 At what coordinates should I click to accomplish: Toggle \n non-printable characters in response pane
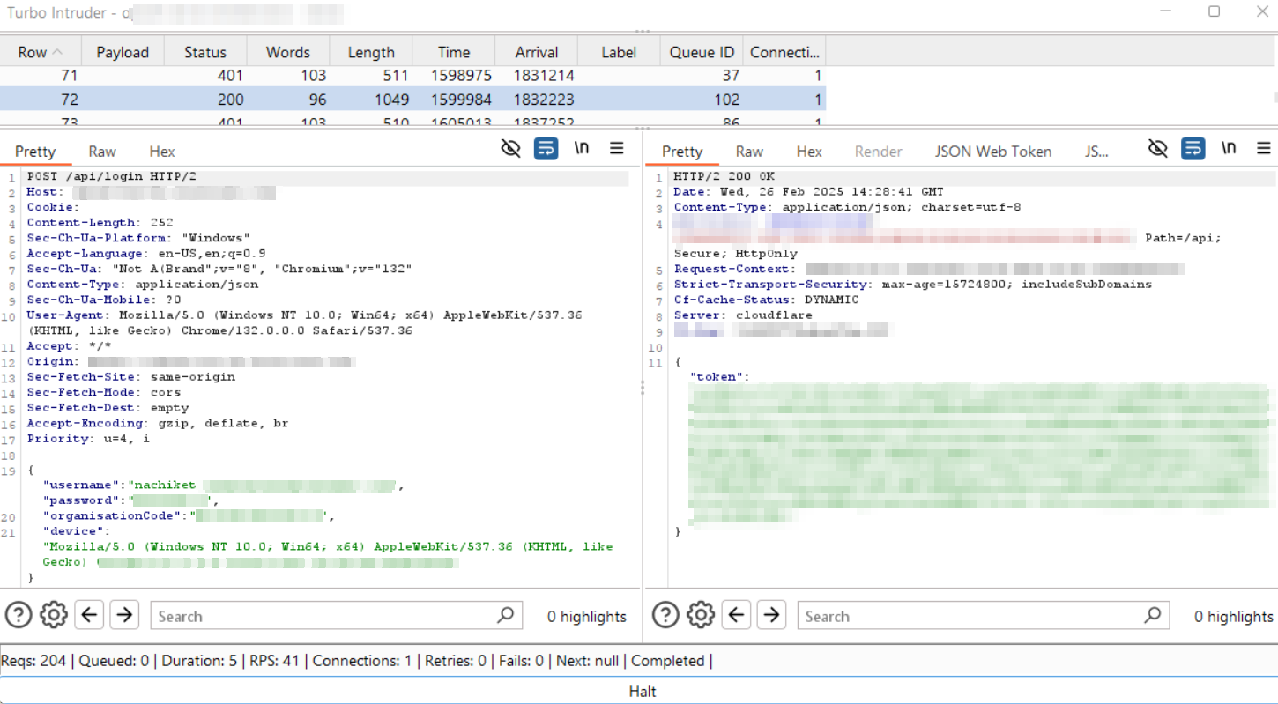[x=1229, y=149]
